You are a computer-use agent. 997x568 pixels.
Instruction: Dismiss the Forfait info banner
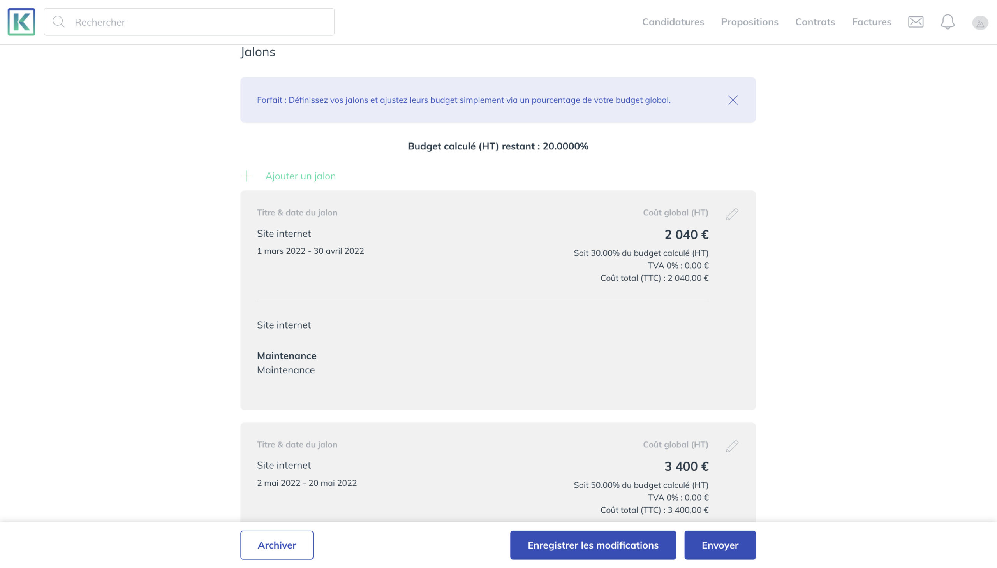click(733, 100)
